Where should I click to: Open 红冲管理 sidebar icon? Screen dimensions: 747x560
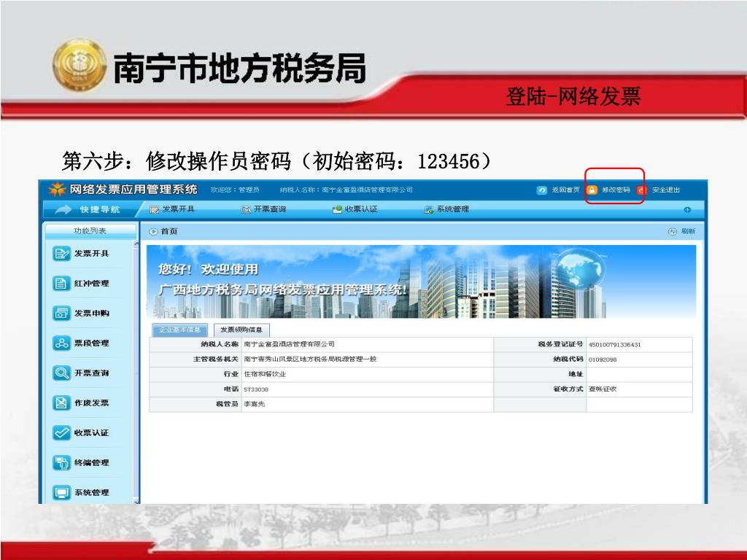61,284
